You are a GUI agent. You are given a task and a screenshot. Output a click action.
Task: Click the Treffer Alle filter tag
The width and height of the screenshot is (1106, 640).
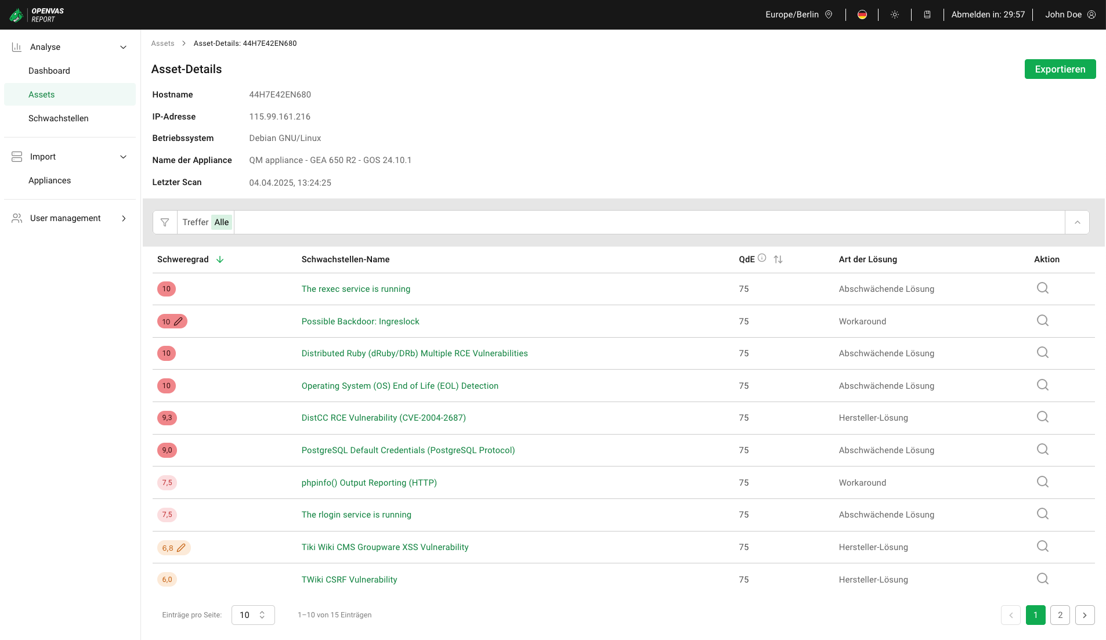pos(207,222)
